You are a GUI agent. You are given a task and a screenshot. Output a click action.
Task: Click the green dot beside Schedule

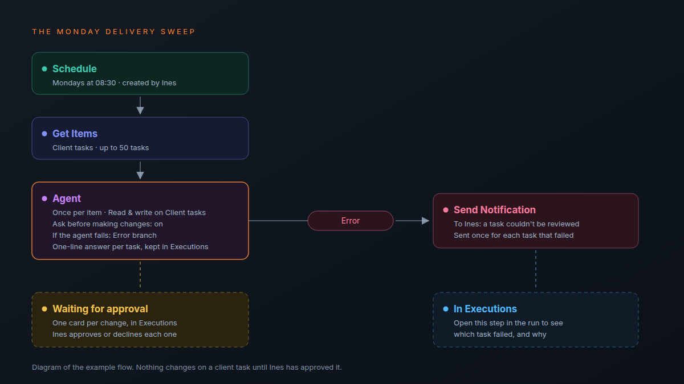click(44, 69)
